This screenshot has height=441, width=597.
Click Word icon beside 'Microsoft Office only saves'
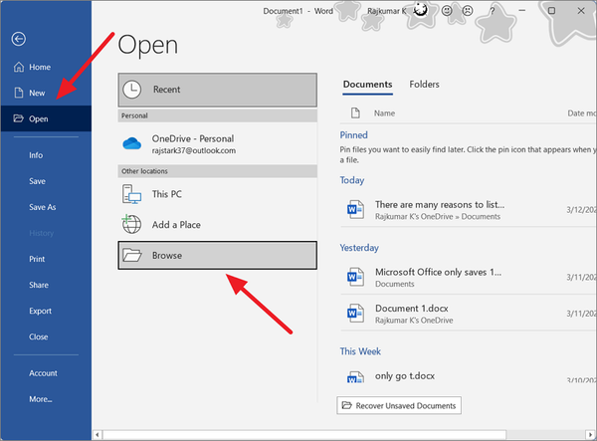(x=355, y=277)
